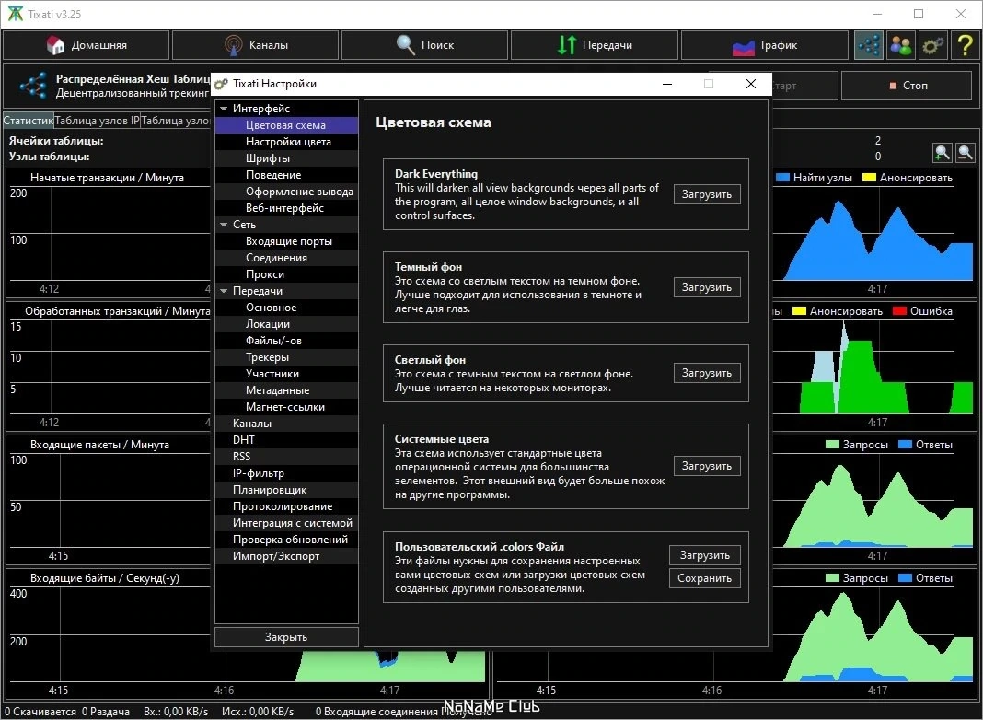Select Прокси in settings tree
Screen dimensions: 983x720
[286, 274]
